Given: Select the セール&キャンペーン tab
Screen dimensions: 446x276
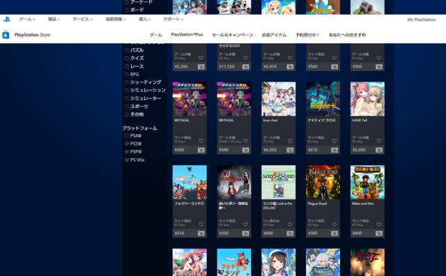Looking at the screenshot, I should [232, 35].
